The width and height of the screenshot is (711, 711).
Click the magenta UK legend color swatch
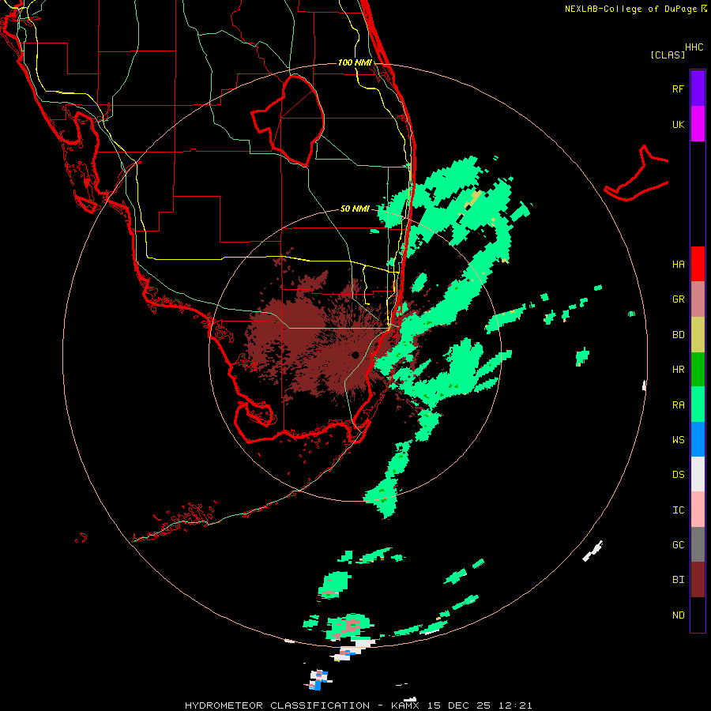[698, 124]
